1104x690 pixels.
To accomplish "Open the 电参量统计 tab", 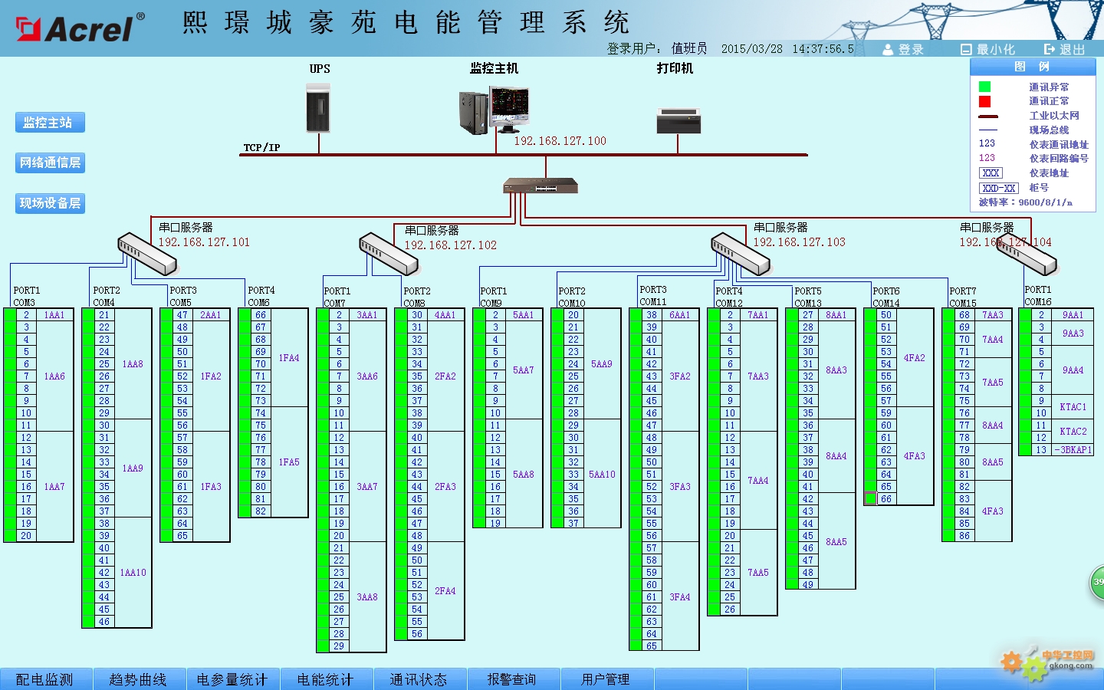I will [x=232, y=679].
